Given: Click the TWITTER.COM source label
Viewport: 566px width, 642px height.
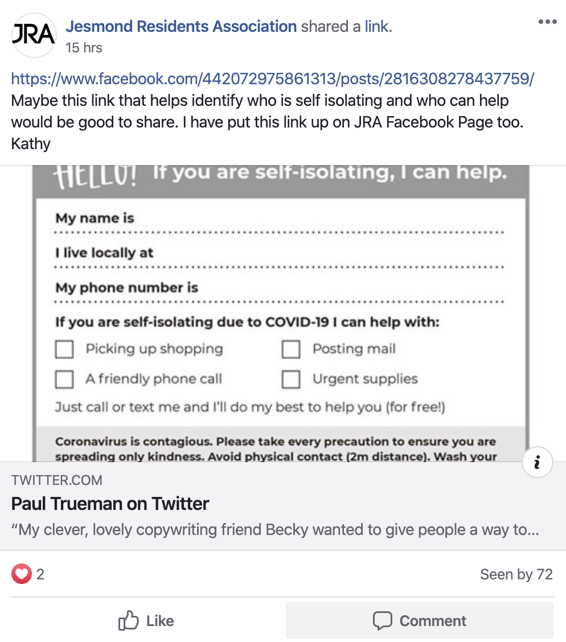Looking at the screenshot, I should tap(57, 480).
